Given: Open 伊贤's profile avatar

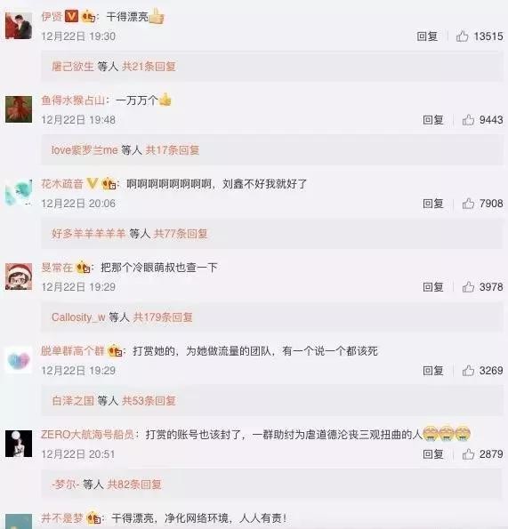Looking at the screenshot, I should [x=19, y=26].
